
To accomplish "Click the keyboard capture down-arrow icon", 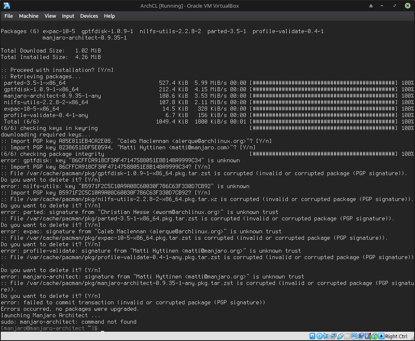I will pyautogui.click(x=381, y=336).
